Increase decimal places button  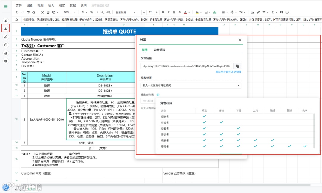pos(109,12)
